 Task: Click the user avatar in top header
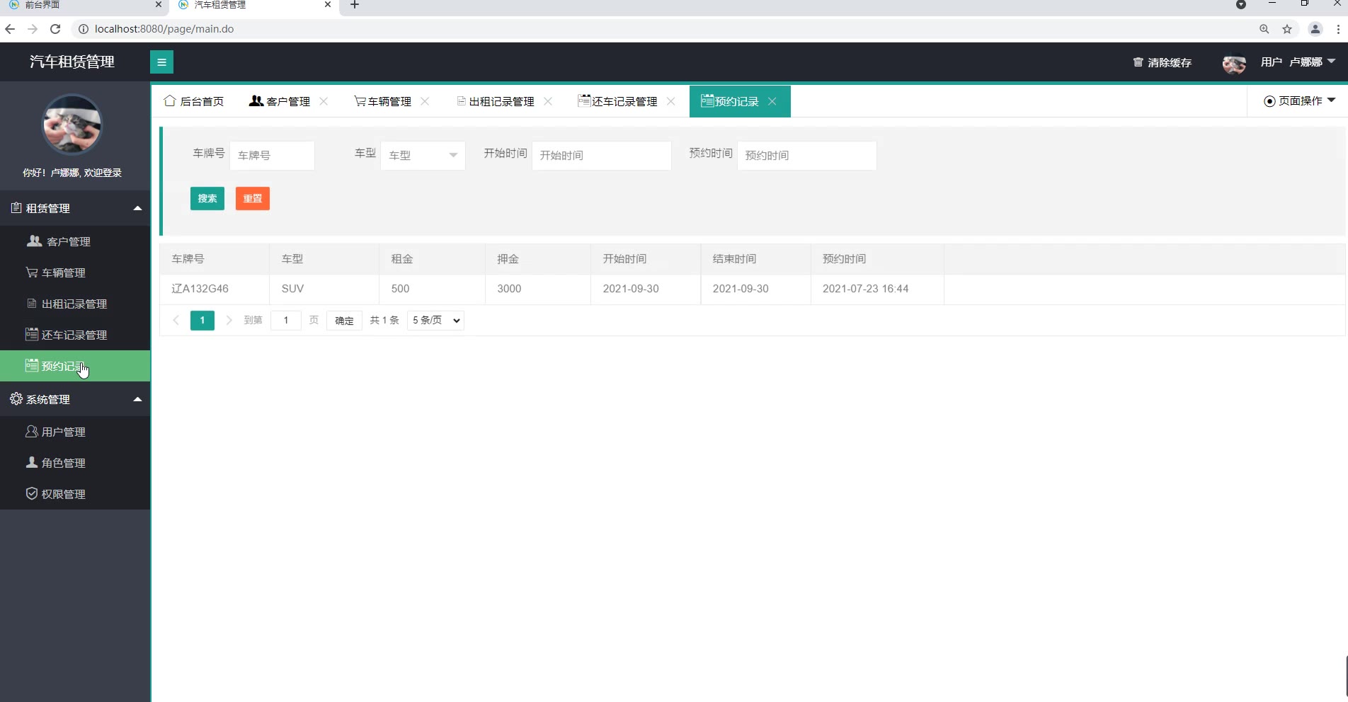click(x=1234, y=64)
